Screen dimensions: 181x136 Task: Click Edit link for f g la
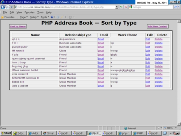point(148,55)
